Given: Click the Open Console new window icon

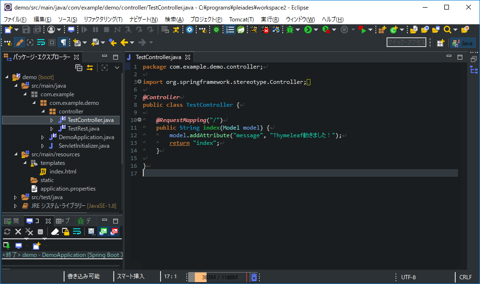Looking at the screenshot, I should click(36, 245).
